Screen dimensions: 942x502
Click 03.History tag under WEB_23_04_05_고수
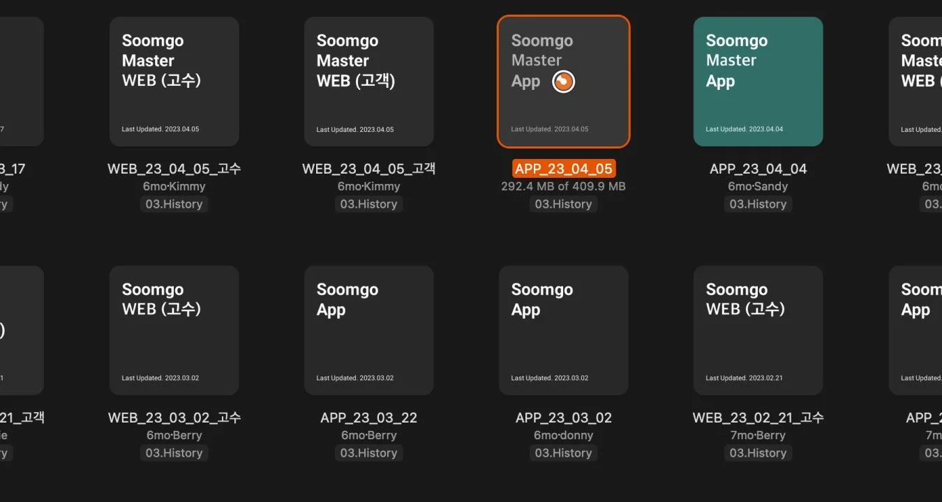pos(174,204)
